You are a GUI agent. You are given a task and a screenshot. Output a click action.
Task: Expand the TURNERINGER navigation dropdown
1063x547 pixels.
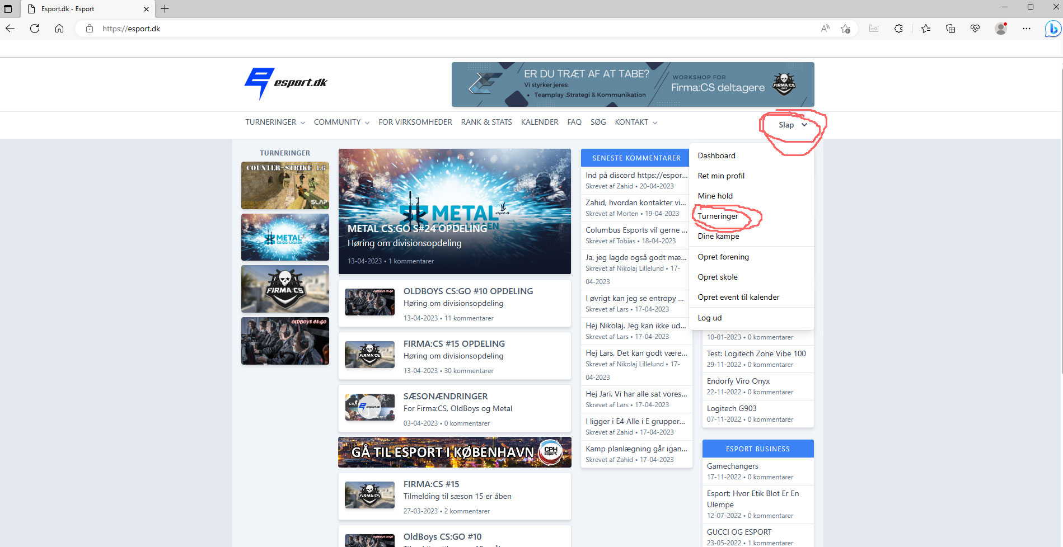point(275,122)
